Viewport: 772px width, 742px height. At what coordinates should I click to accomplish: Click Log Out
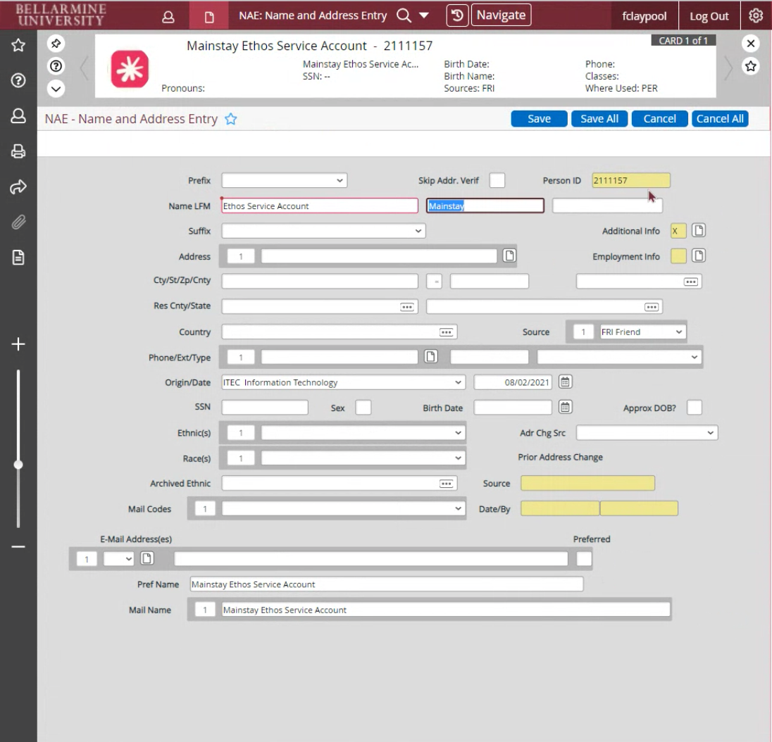[x=709, y=16]
